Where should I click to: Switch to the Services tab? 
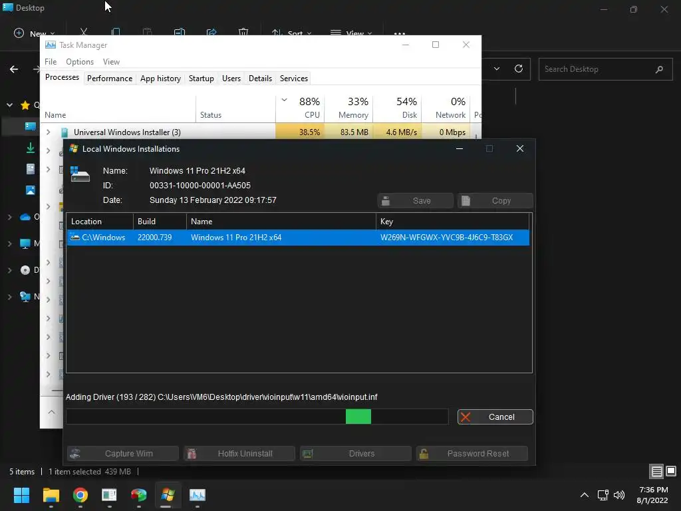coord(293,79)
